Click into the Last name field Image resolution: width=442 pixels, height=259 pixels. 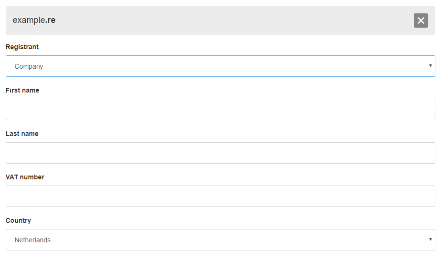click(x=220, y=153)
